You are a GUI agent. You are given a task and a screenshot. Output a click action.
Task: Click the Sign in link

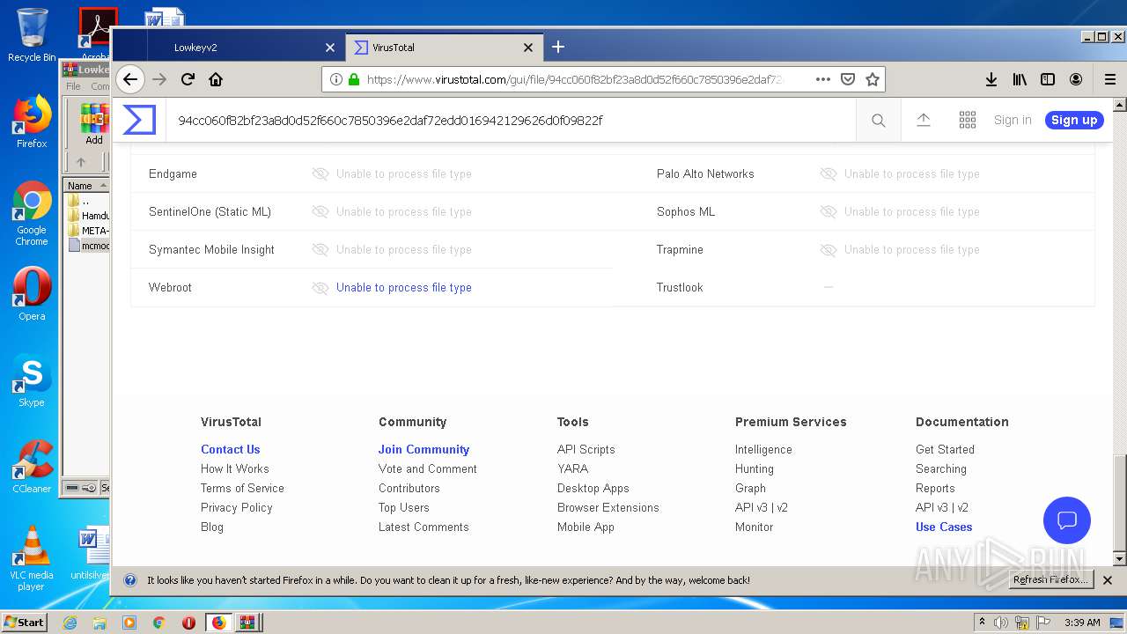(x=1013, y=120)
